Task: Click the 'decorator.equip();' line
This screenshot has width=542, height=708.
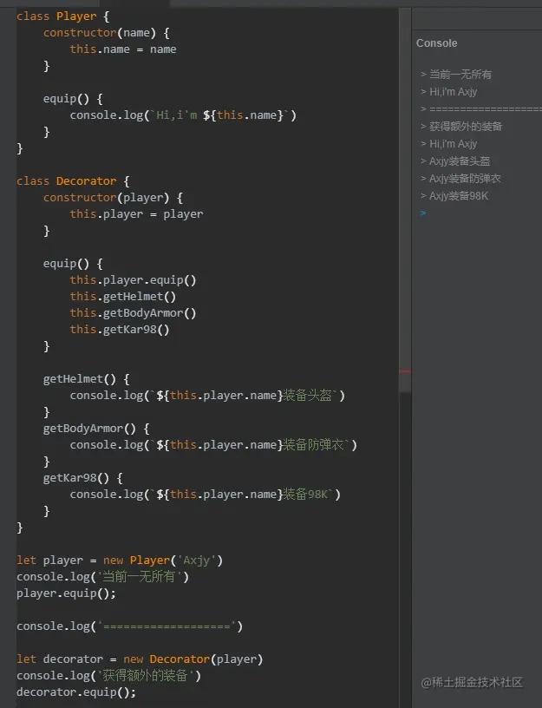Action: point(76,692)
